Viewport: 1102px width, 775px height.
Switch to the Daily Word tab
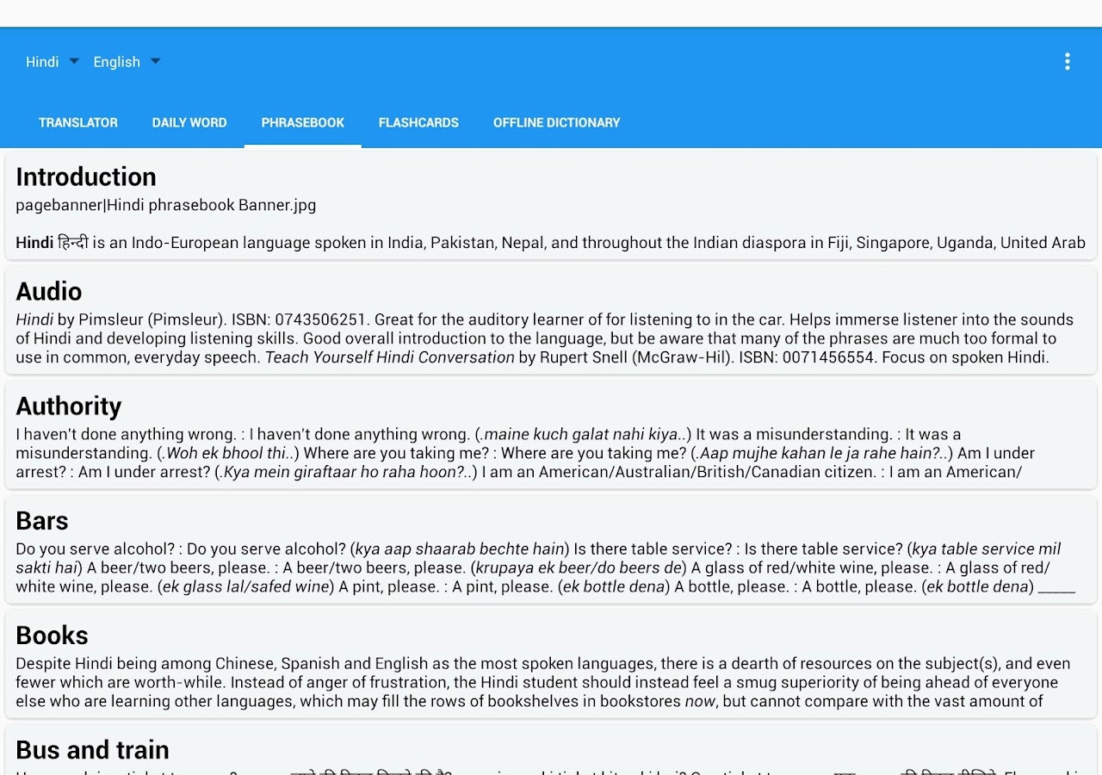(189, 122)
